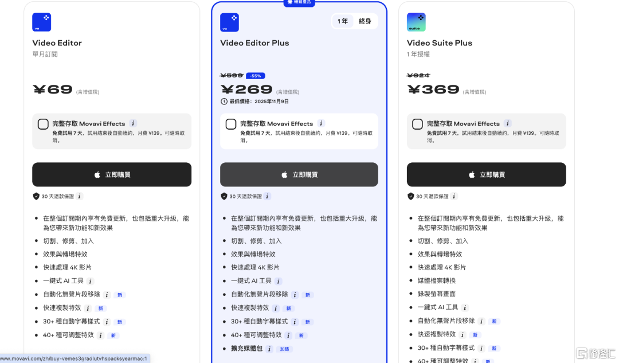Open info icon for Video Editor Plus 快速複製特效
Image resolution: width=619 pixels, height=363 pixels.
click(276, 308)
